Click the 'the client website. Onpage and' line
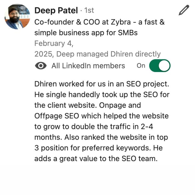This screenshot has width=195, height=195. [87, 105]
